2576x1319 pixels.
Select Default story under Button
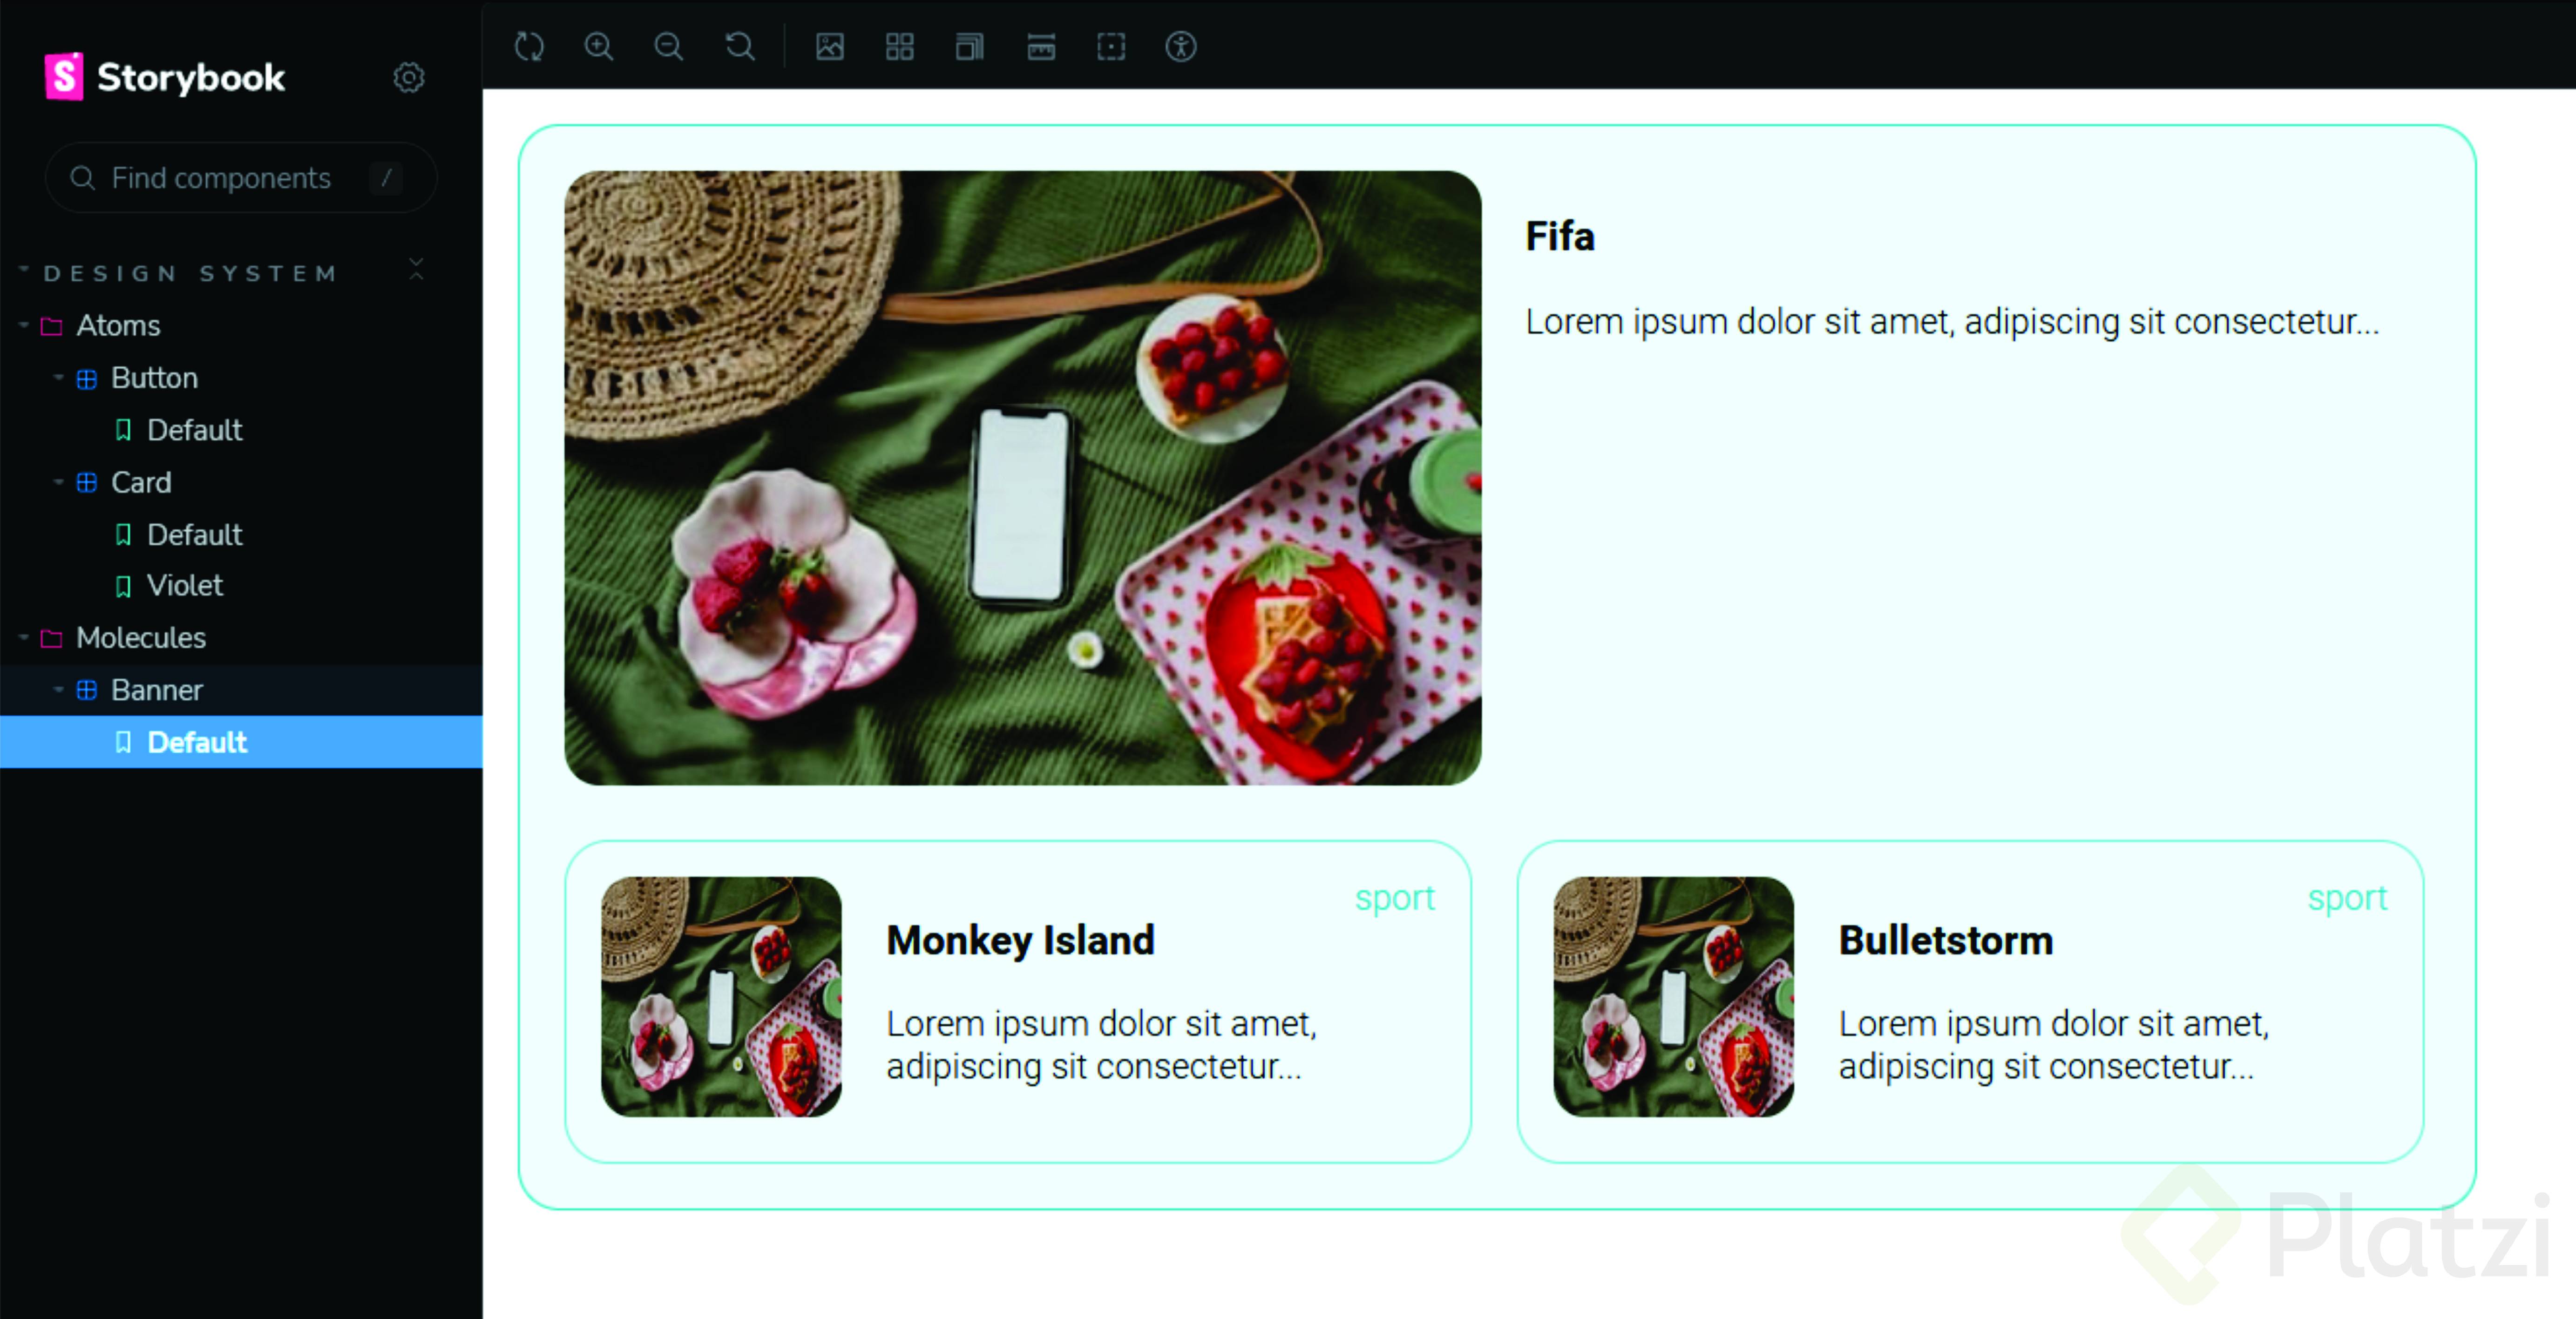(194, 431)
